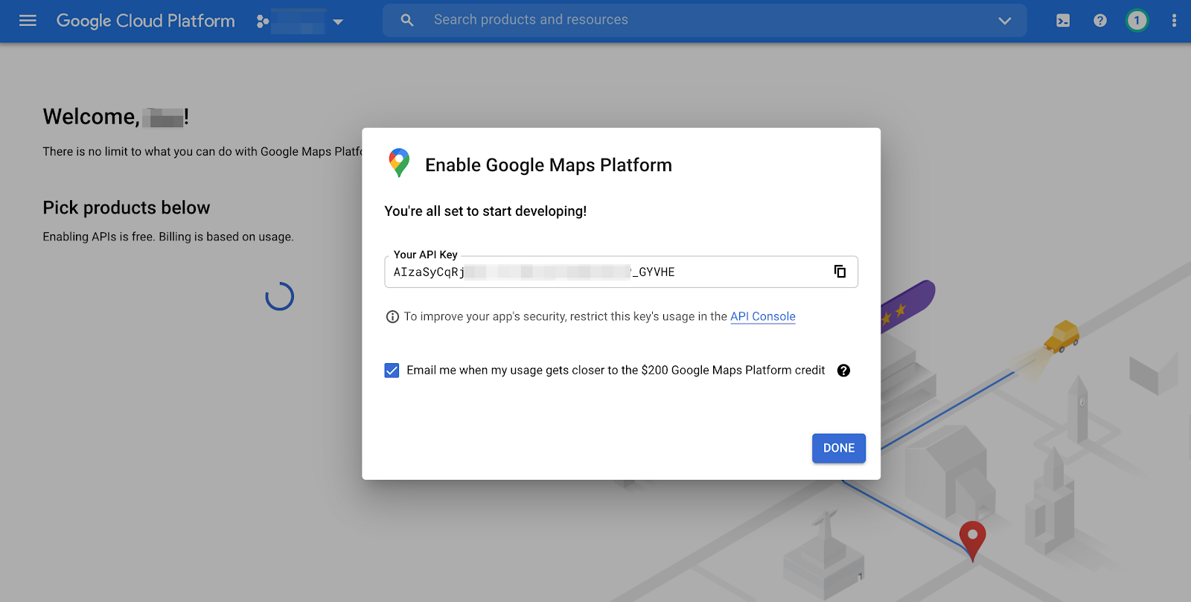Show notifications via the green badge
This screenshot has height=602, width=1191.
(1137, 21)
